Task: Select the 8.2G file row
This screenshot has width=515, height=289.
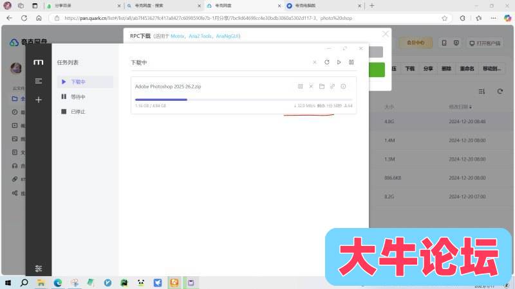Action: pos(442,197)
